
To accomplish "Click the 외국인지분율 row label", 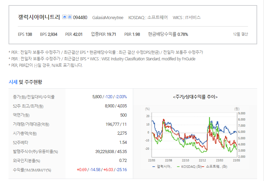I will point(26,161).
